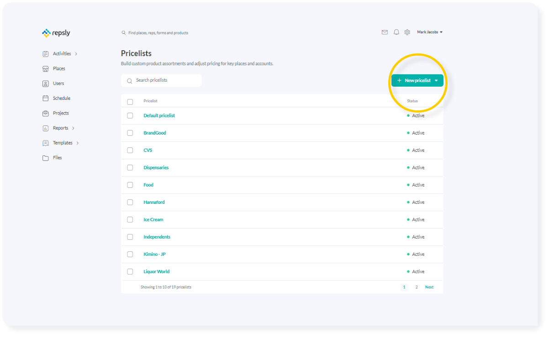Open the CVS pricelist

tap(148, 150)
